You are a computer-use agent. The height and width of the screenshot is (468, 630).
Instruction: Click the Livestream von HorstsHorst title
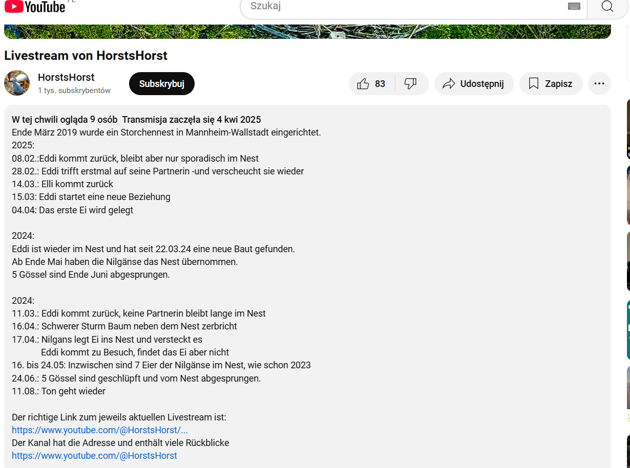(x=86, y=55)
